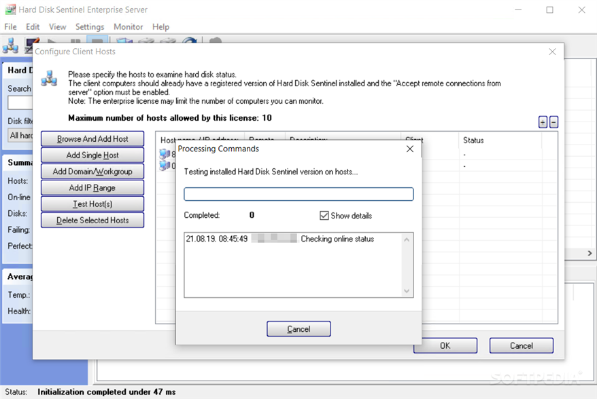
Task: Click the Status column header
Action: pos(500,140)
